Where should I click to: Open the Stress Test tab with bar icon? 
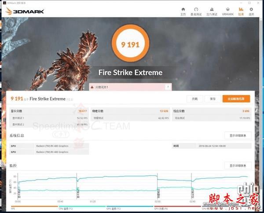click(x=212, y=11)
